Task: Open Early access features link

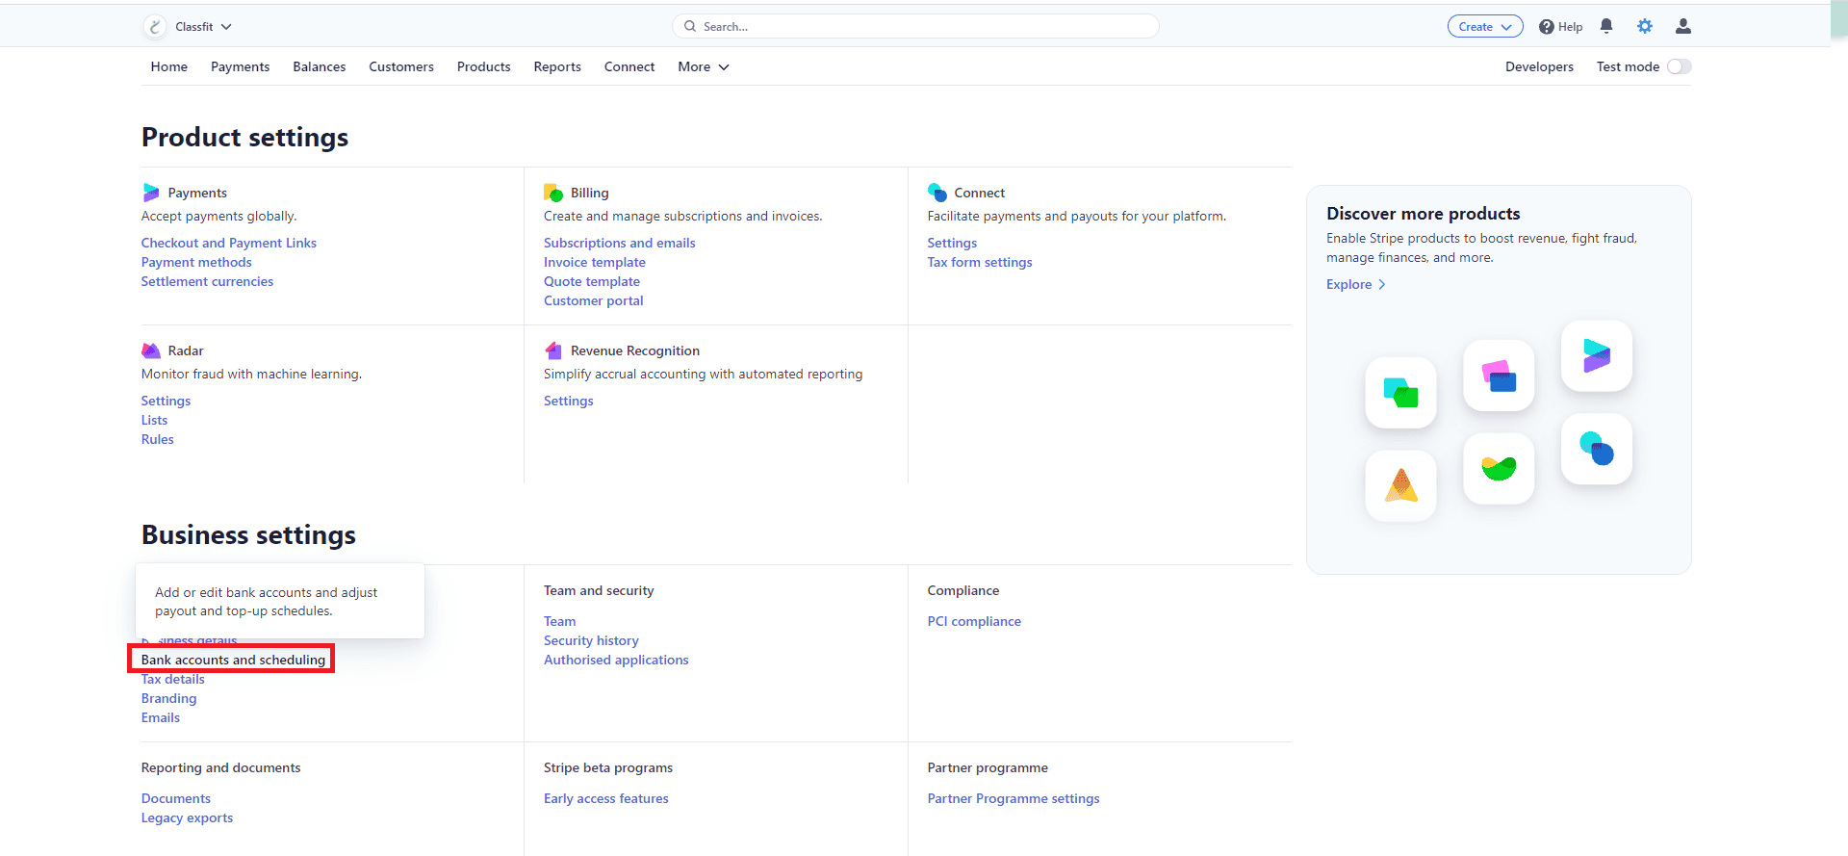Action: pos(606,798)
